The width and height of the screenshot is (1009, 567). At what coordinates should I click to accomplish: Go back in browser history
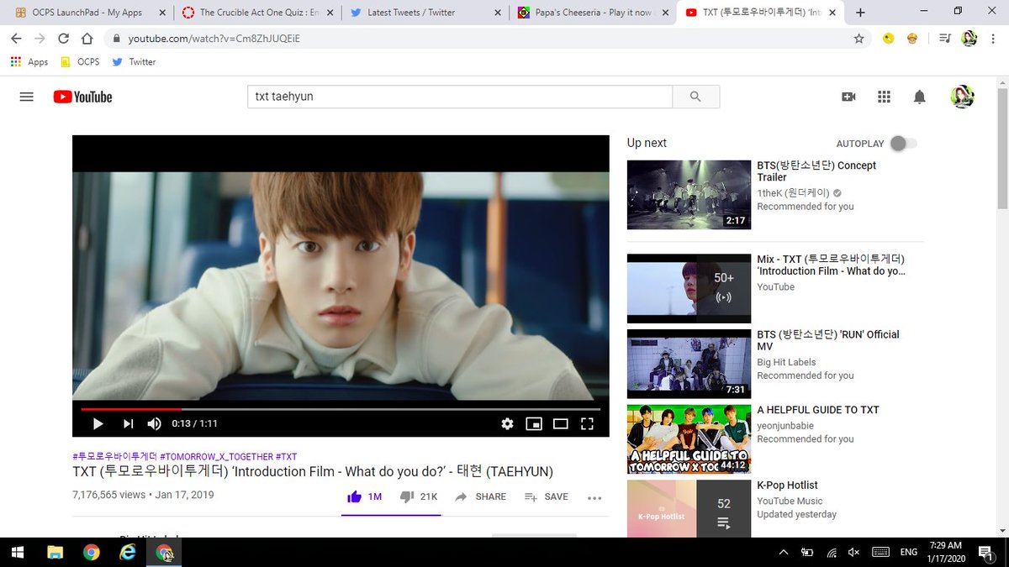(x=16, y=39)
